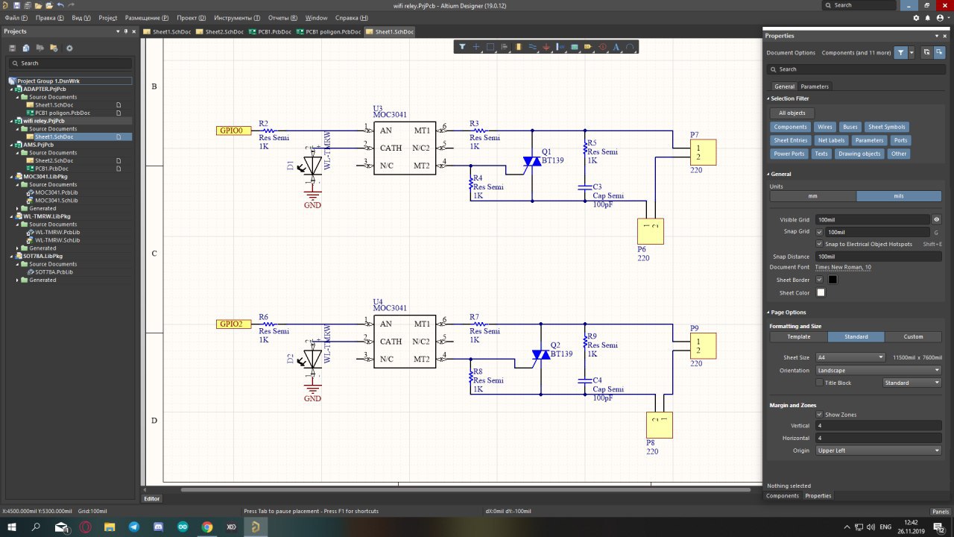This screenshot has height=537, width=954.
Task: Enable the Title Block checkbox
Action: click(820, 383)
